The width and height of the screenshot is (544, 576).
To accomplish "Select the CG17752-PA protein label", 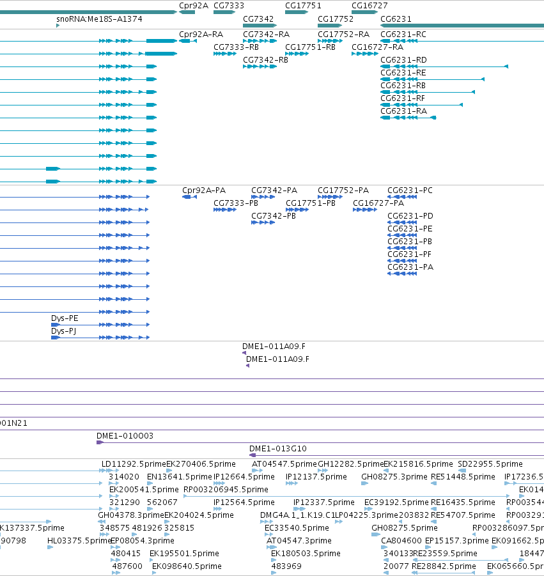I will point(343,191).
